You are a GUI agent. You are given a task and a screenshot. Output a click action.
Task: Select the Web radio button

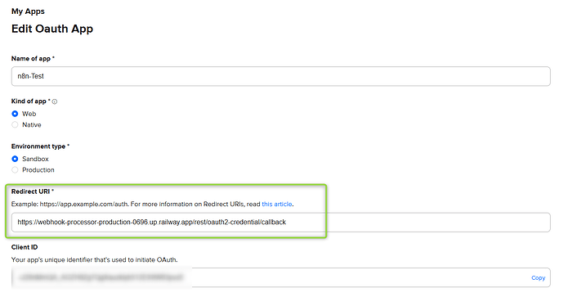(15, 114)
